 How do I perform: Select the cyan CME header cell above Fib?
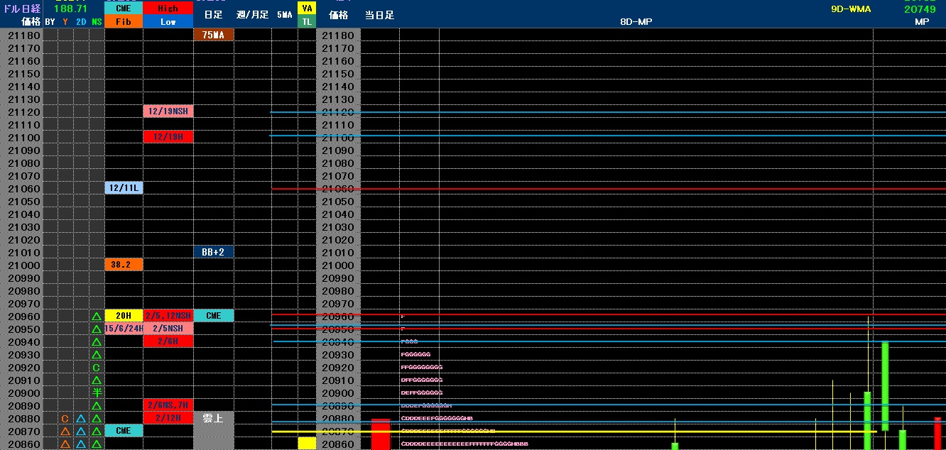click(124, 8)
